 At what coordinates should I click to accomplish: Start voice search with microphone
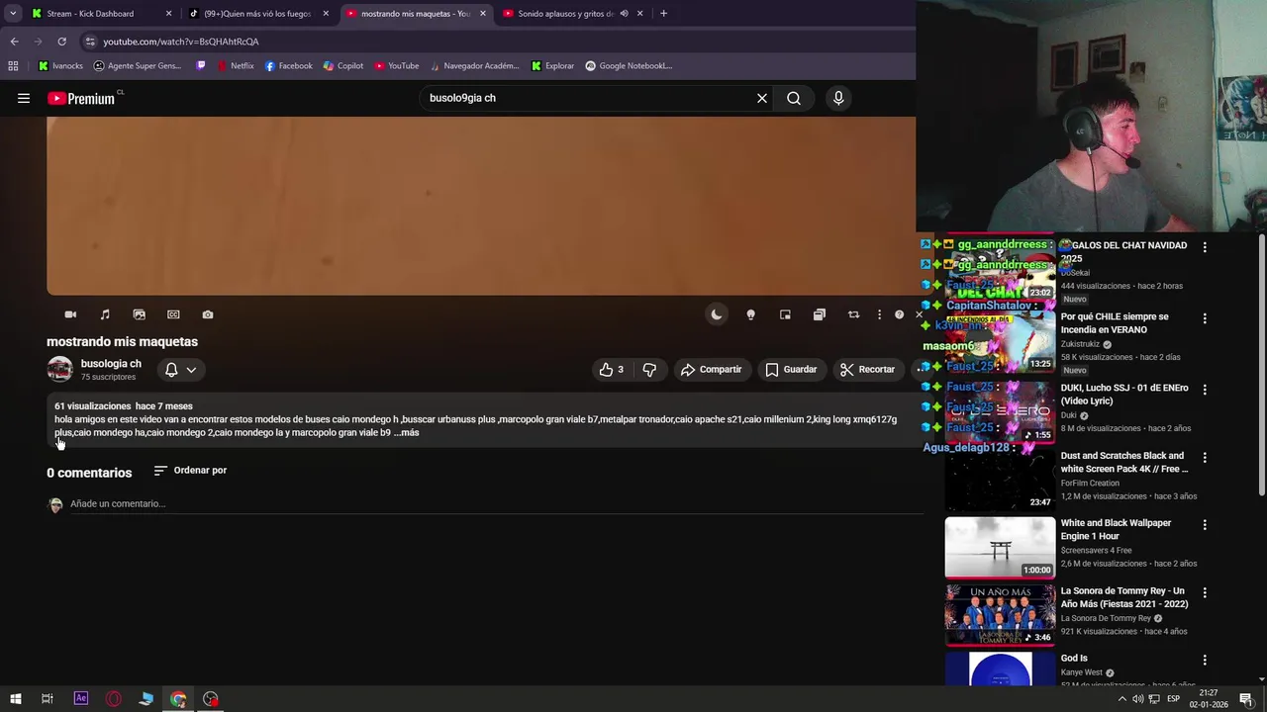click(838, 98)
